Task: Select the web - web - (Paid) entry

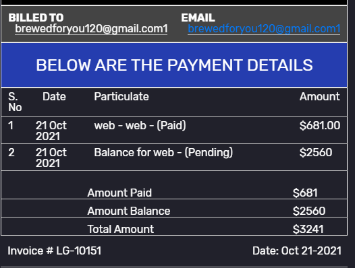Action: [140, 125]
